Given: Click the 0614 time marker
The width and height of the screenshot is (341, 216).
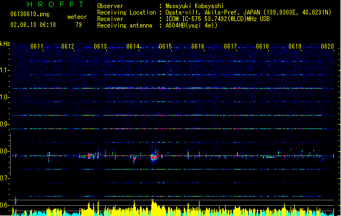Looking at the screenshot, I should coord(133,46).
